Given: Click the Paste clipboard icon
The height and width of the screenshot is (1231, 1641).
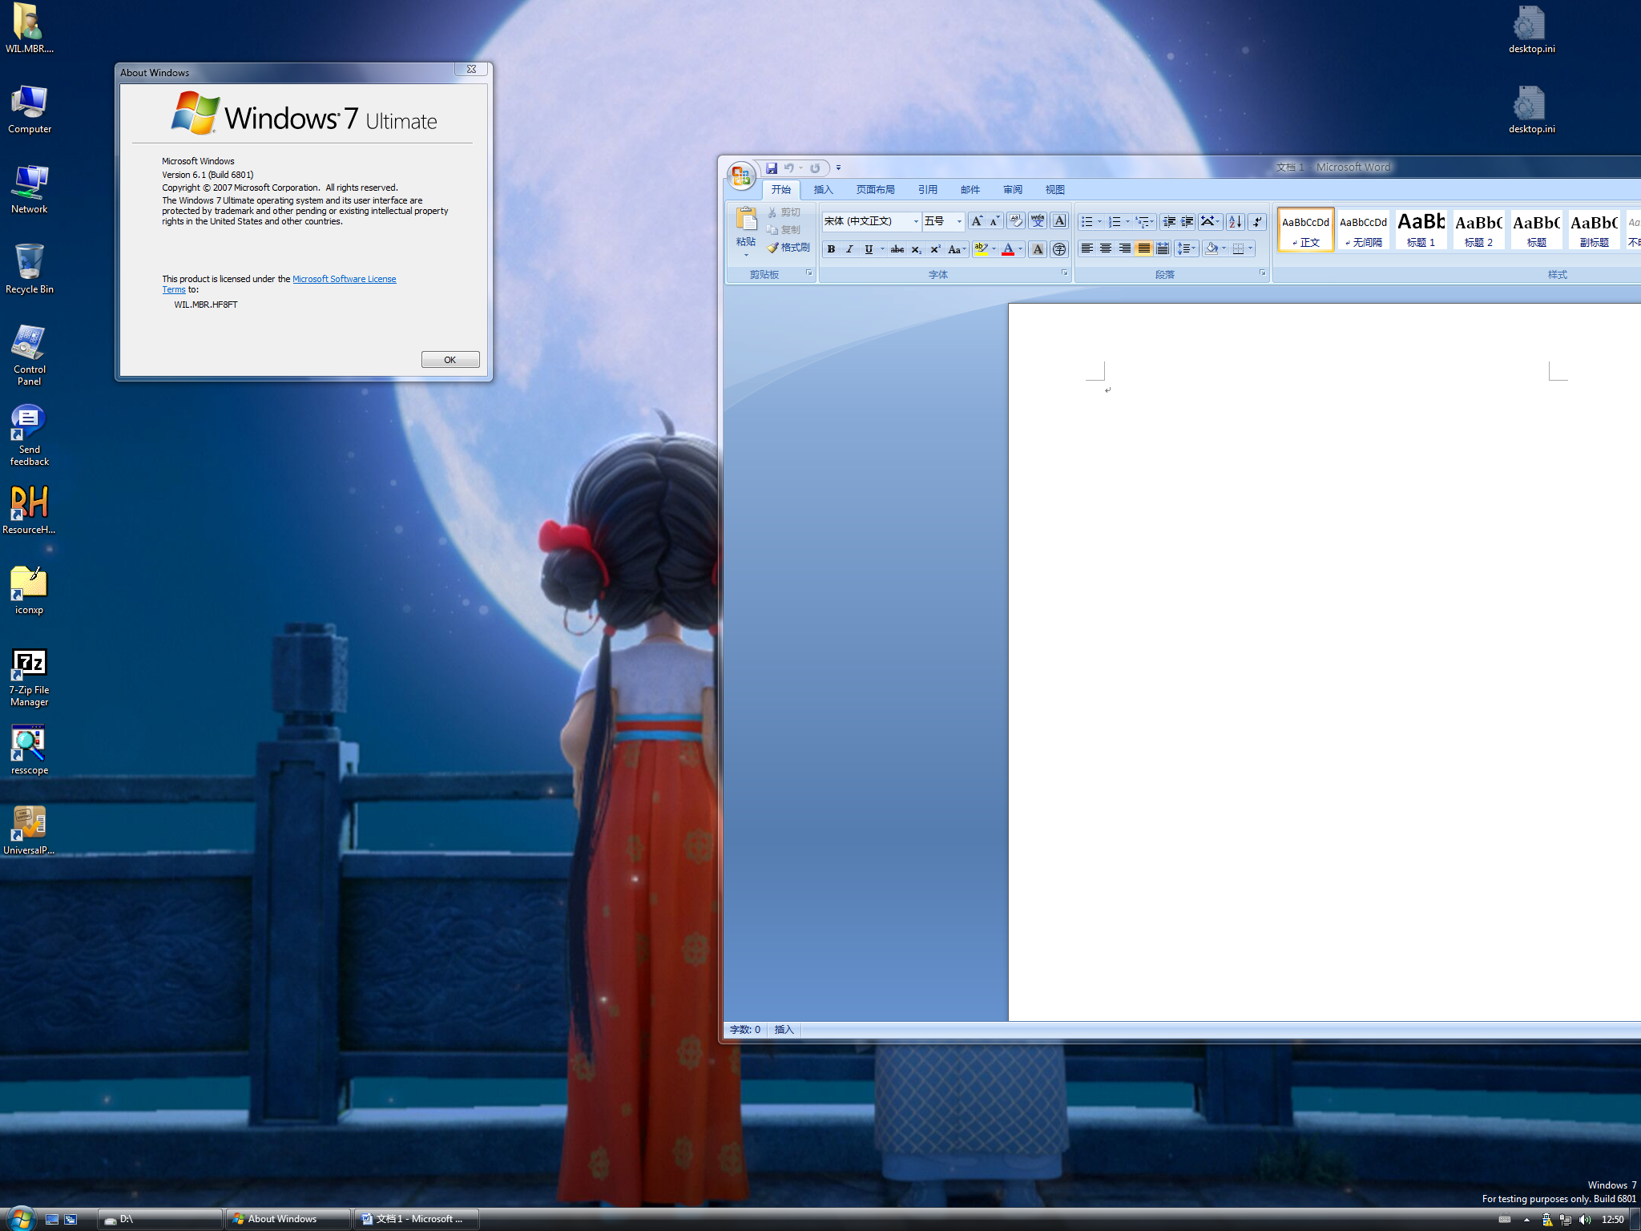Looking at the screenshot, I should coord(746,220).
